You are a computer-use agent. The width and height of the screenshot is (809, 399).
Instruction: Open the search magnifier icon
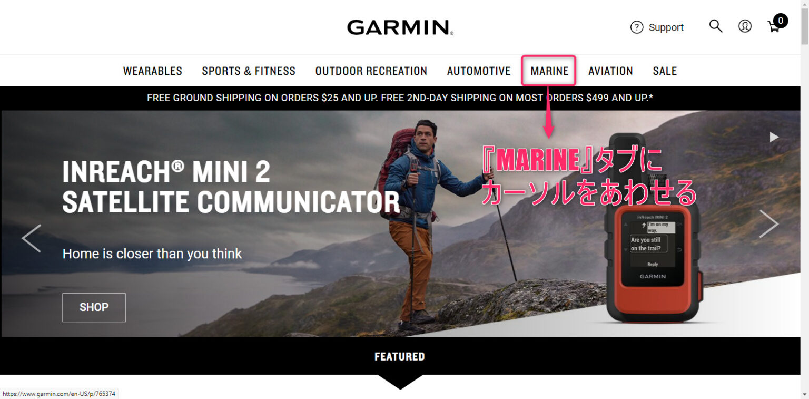coord(716,26)
